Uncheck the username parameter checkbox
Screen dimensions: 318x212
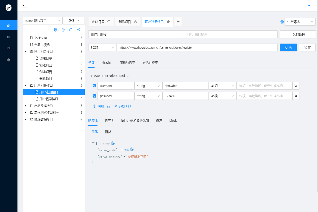(x=95, y=85)
